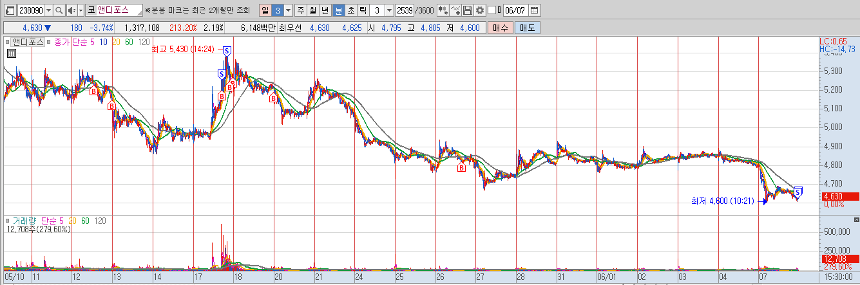The image size is (860, 285).
Task: Click the 앤디포스 legend label button
Action: click(28, 41)
